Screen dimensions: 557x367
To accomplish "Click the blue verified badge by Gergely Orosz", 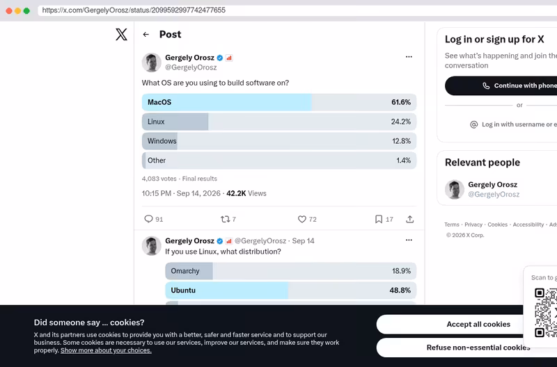I will [220, 58].
